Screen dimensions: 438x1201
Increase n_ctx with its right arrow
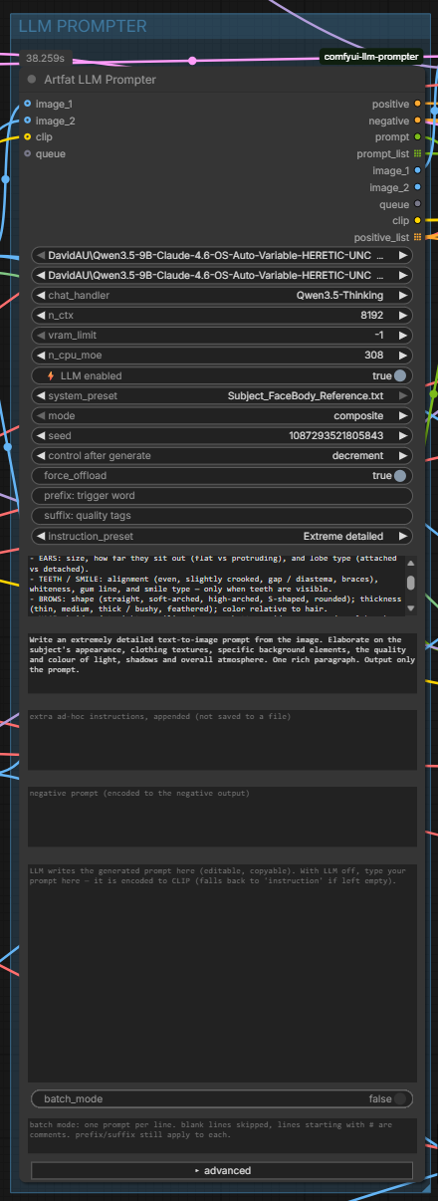403,315
